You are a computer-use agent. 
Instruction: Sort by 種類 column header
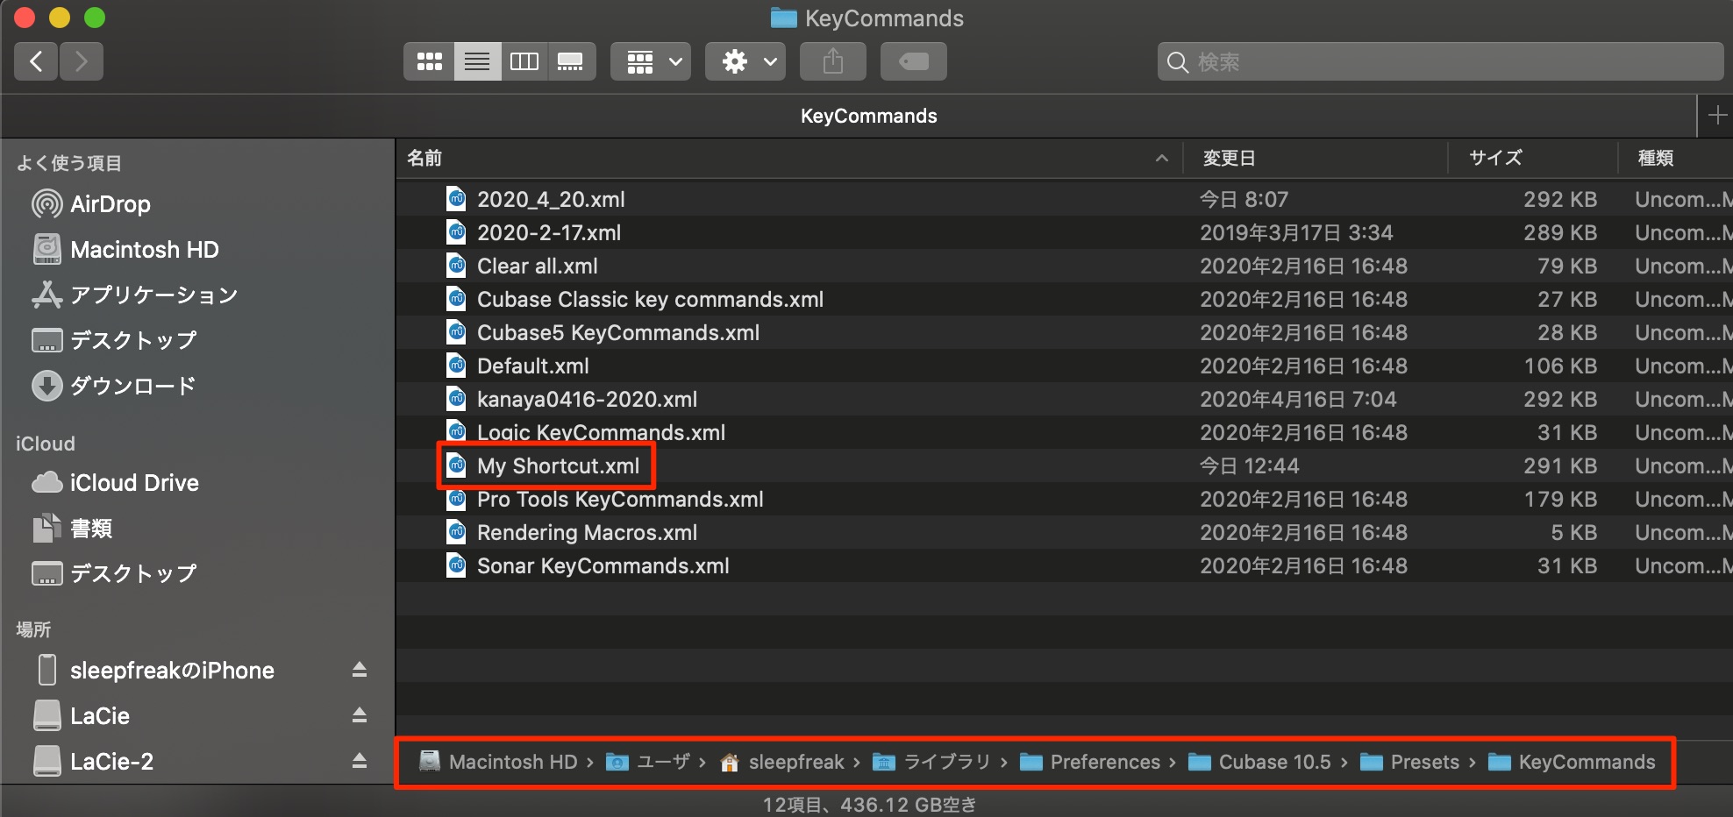(1656, 158)
